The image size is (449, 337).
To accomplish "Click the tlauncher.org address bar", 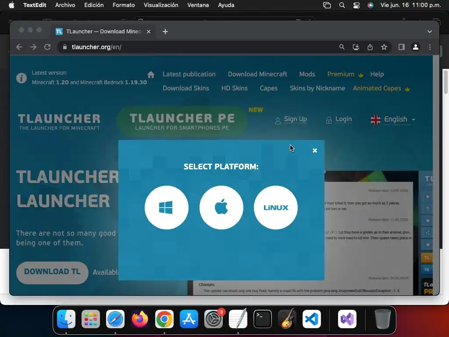I will 198,47.
